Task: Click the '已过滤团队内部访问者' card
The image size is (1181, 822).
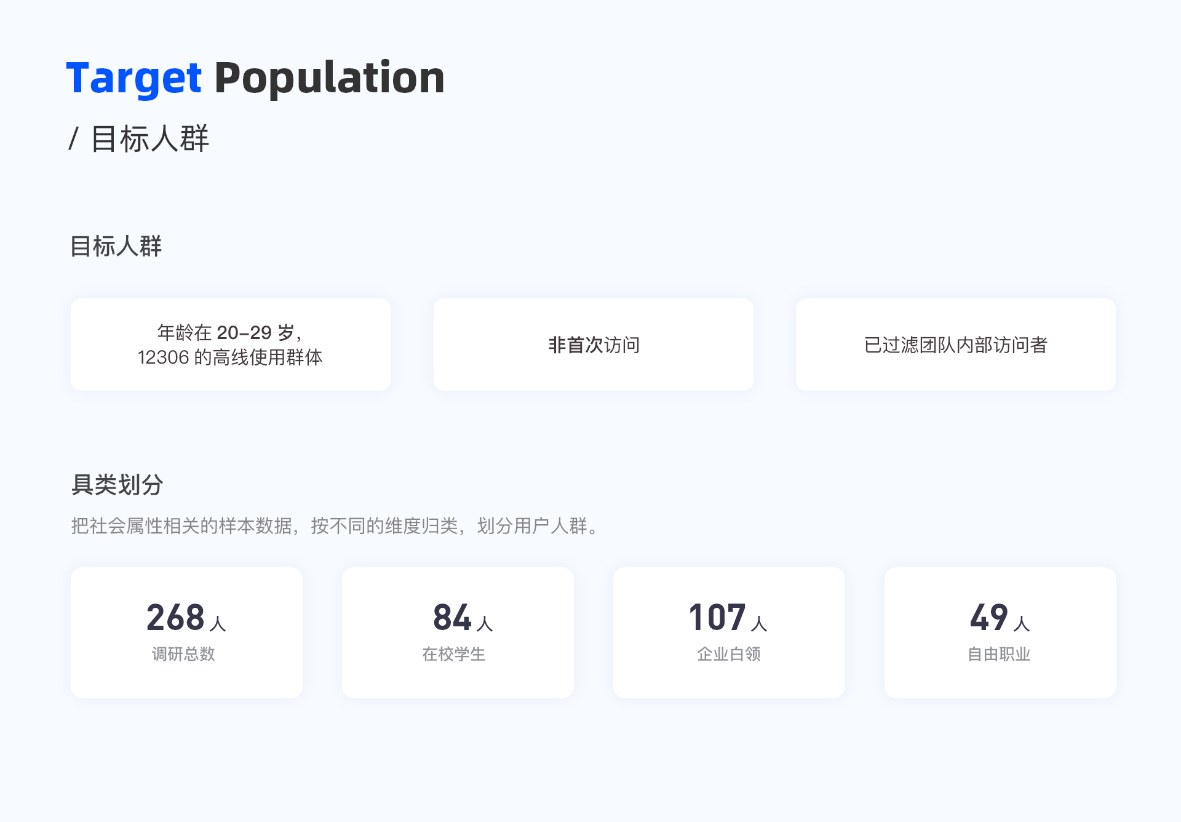Action: pyautogui.click(x=956, y=345)
